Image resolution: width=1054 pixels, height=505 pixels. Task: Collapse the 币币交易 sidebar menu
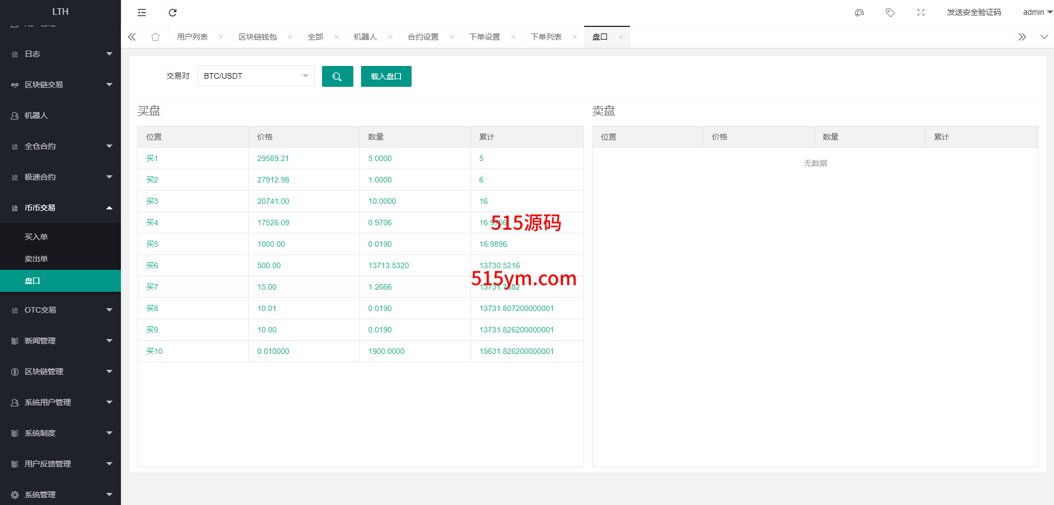[60, 208]
